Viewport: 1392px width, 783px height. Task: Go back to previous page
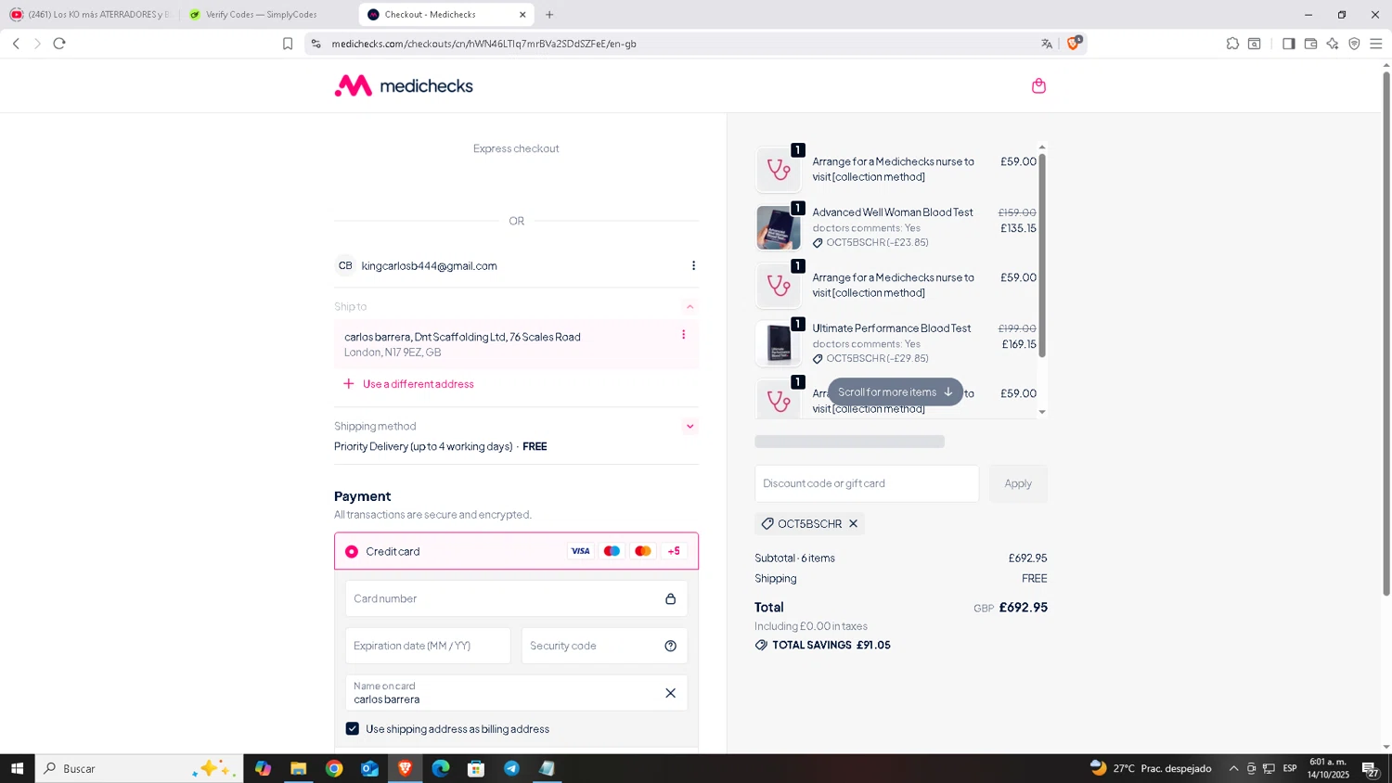coord(16,44)
